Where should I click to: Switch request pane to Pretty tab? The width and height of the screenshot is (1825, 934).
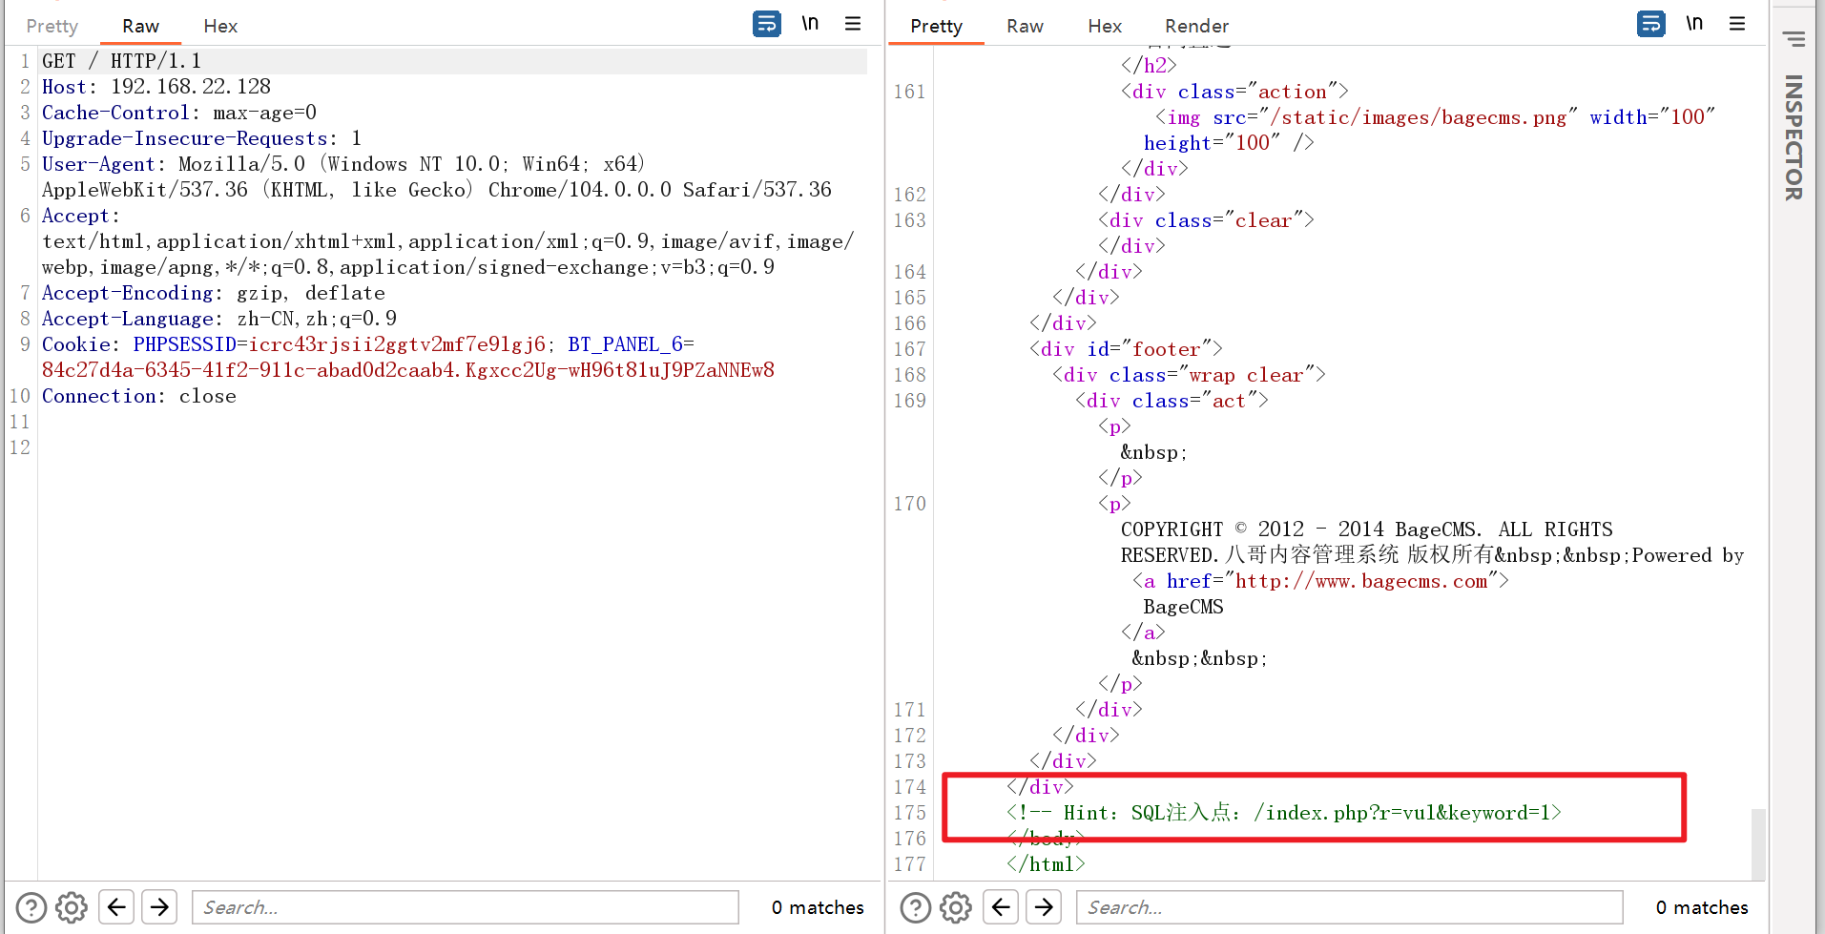[x=52, y=26]
